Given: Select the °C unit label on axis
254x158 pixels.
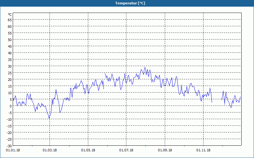Looking at the screenshot, I should [10, 15].
